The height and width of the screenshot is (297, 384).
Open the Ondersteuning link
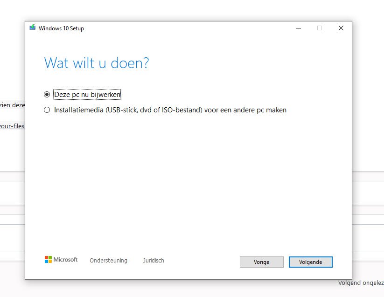tap(109, 260)
